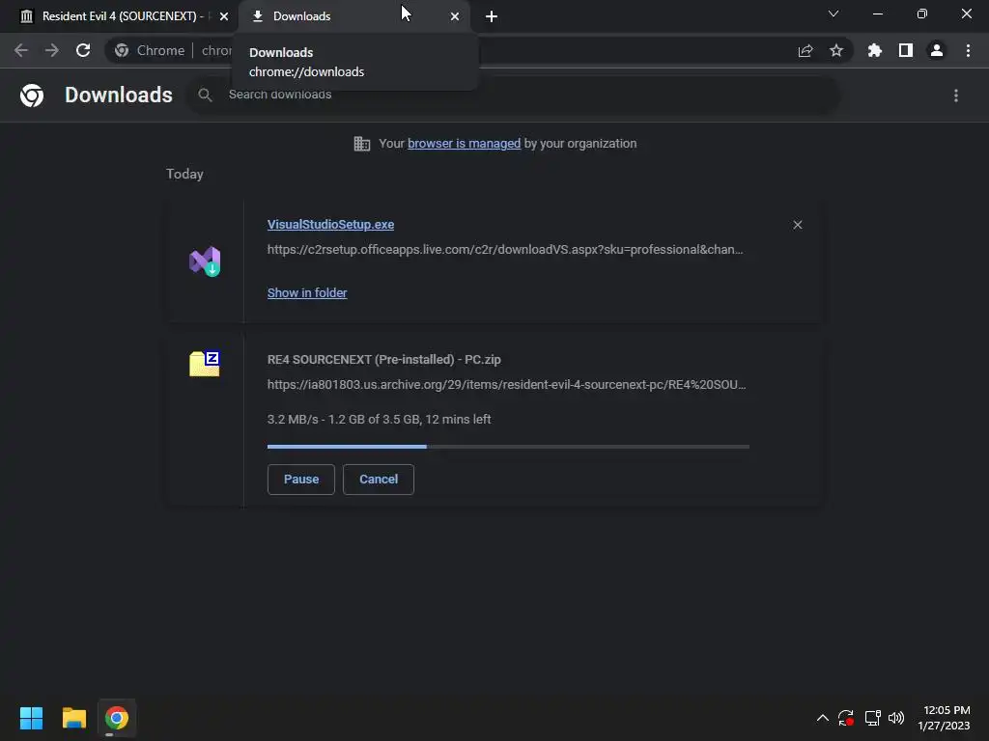989x741 pixels.
Task: Remove VisualStudioSetup.exe from the list
Action: 798,225
